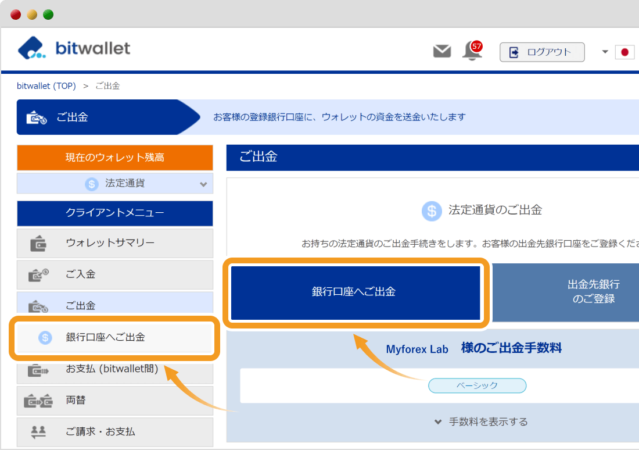Open the notifications bell with 57 badge
The width and height of the screenshot is (639, 450).
pos(472,51)
